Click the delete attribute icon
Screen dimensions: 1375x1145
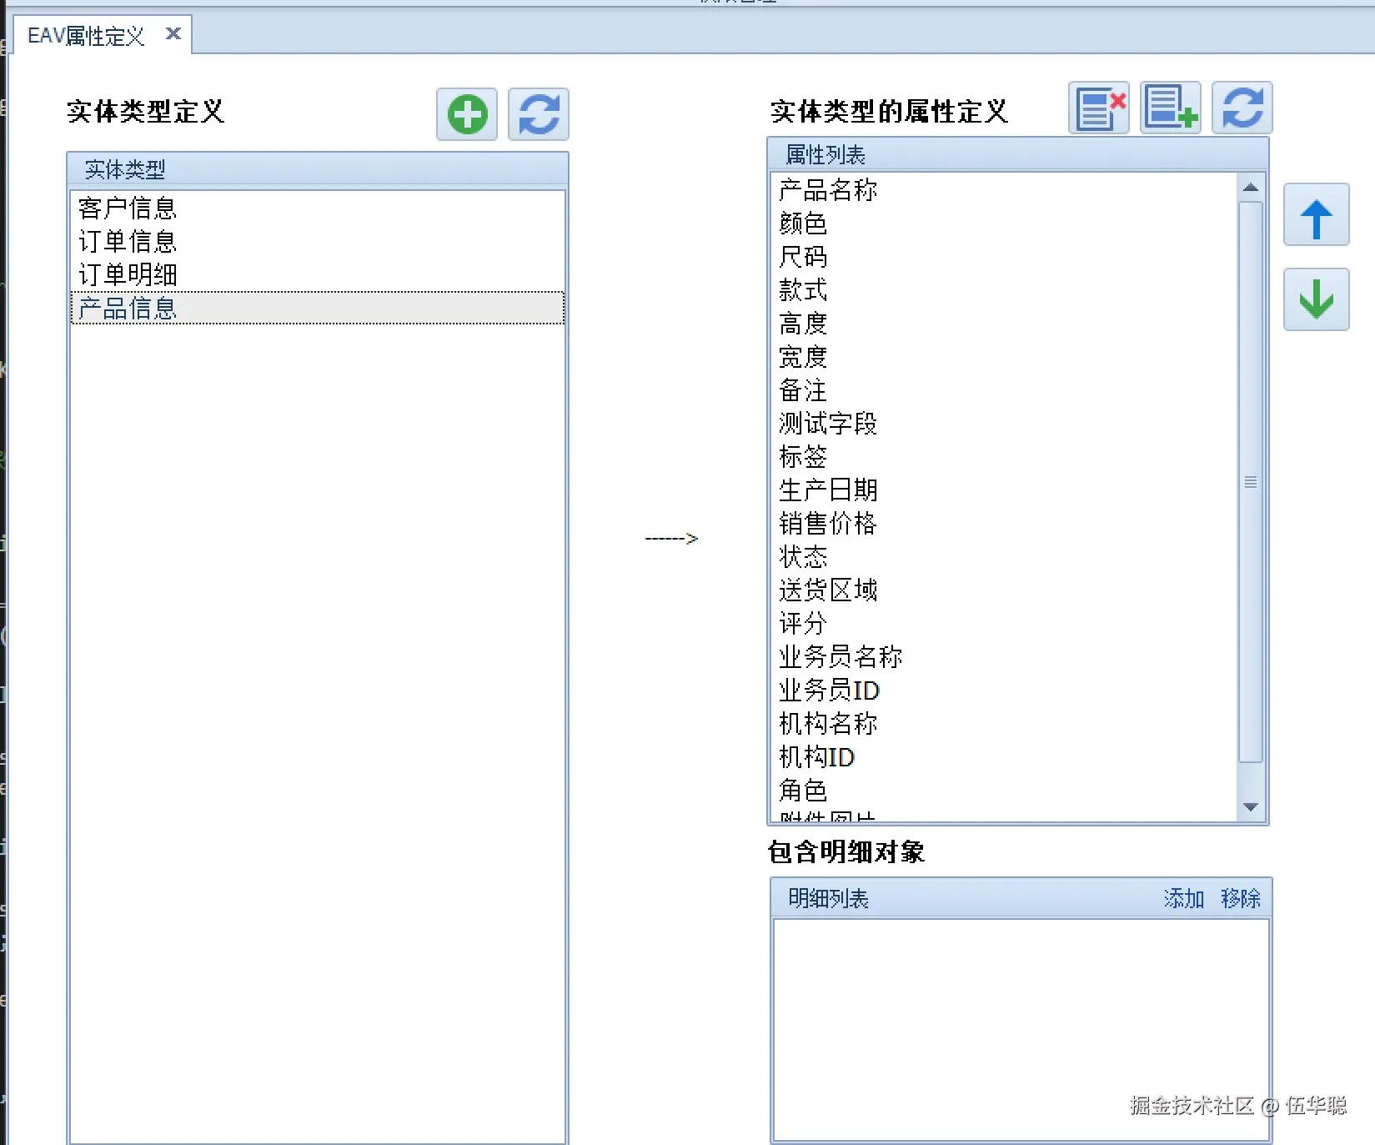1099,108
